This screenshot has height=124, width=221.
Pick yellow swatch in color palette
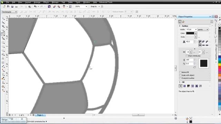[x=220, y=65]
